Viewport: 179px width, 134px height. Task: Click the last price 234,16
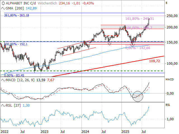point(64,3)
